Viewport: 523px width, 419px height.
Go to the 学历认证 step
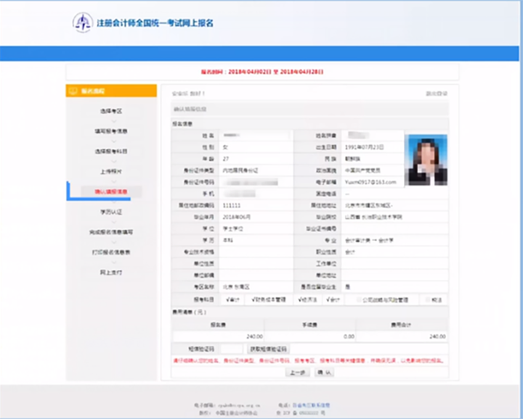click(111, 212)
